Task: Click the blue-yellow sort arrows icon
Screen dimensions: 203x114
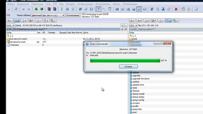Action: pyautogui.click(x=67, y=9)
